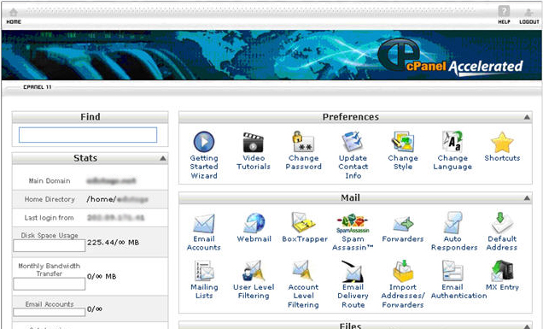543x329 pixels.
Task: Click the Logout user icon
Action: coord(528,13)
